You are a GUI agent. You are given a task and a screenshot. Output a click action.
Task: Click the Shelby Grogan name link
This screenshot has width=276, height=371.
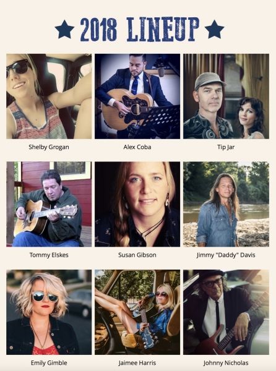[x=49, y=147]
